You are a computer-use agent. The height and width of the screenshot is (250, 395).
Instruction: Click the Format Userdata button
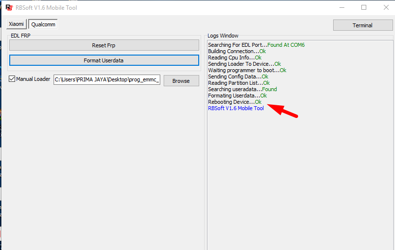click(x=104, y=60)
